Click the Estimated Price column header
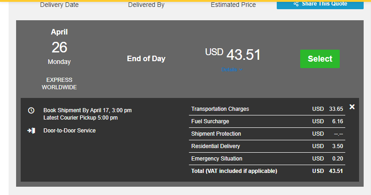Screen dimensions: 371x195 pos(233,5)
